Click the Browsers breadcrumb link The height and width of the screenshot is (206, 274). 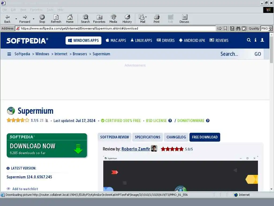pos(80,54)
